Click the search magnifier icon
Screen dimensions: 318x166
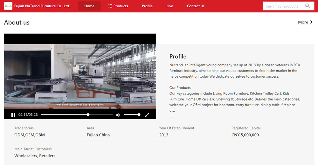tap(308, 6)
